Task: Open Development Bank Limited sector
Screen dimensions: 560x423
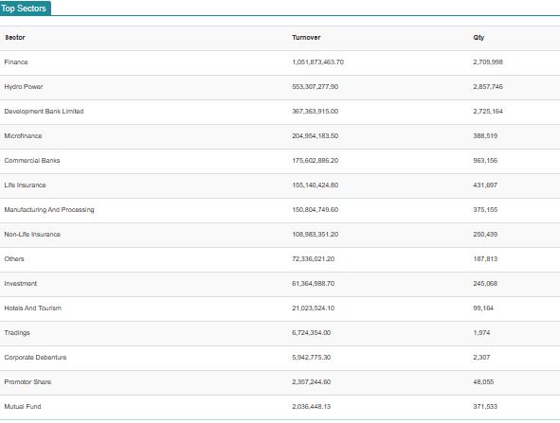Action: (44, 112)
